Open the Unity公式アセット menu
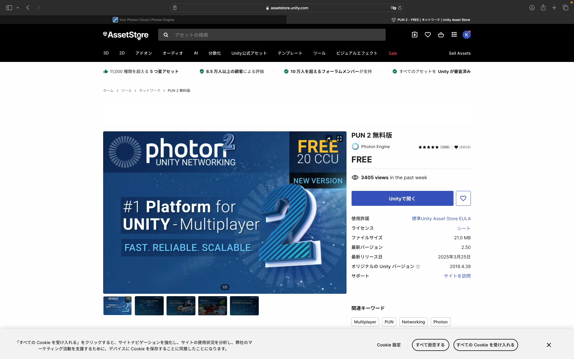 pyautogui.click(x=249, y=53)
